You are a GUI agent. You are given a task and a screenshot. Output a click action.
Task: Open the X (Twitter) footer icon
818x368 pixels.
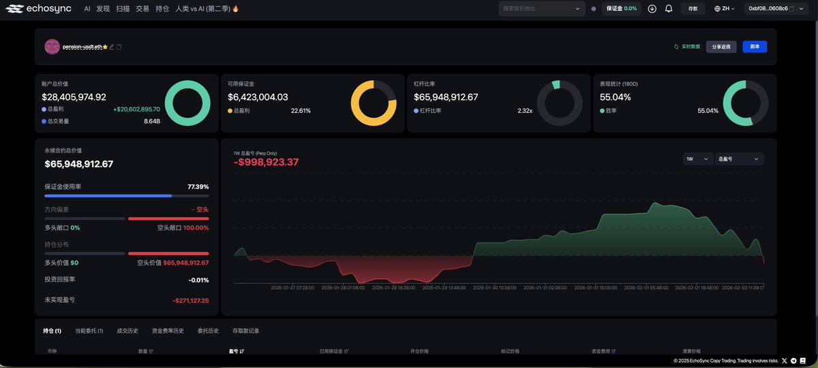(785, 361)
